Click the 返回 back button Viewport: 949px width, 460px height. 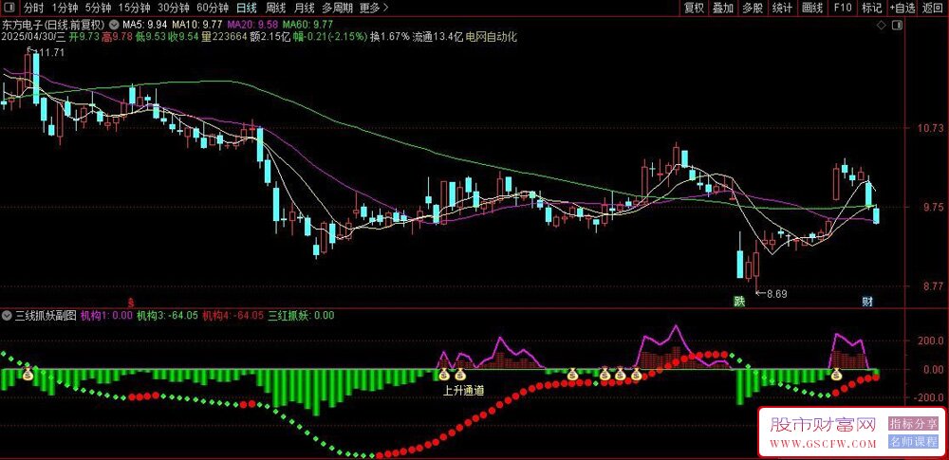tap(933, 8)
